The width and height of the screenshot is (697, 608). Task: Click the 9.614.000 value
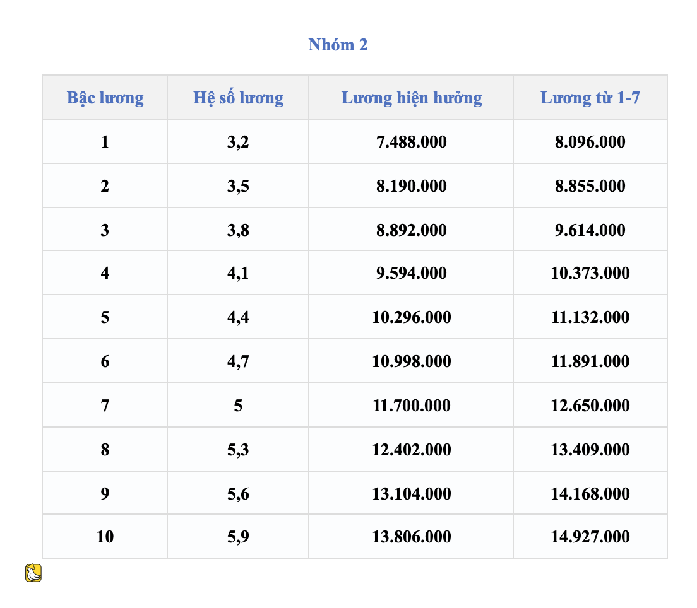[590, 230]
